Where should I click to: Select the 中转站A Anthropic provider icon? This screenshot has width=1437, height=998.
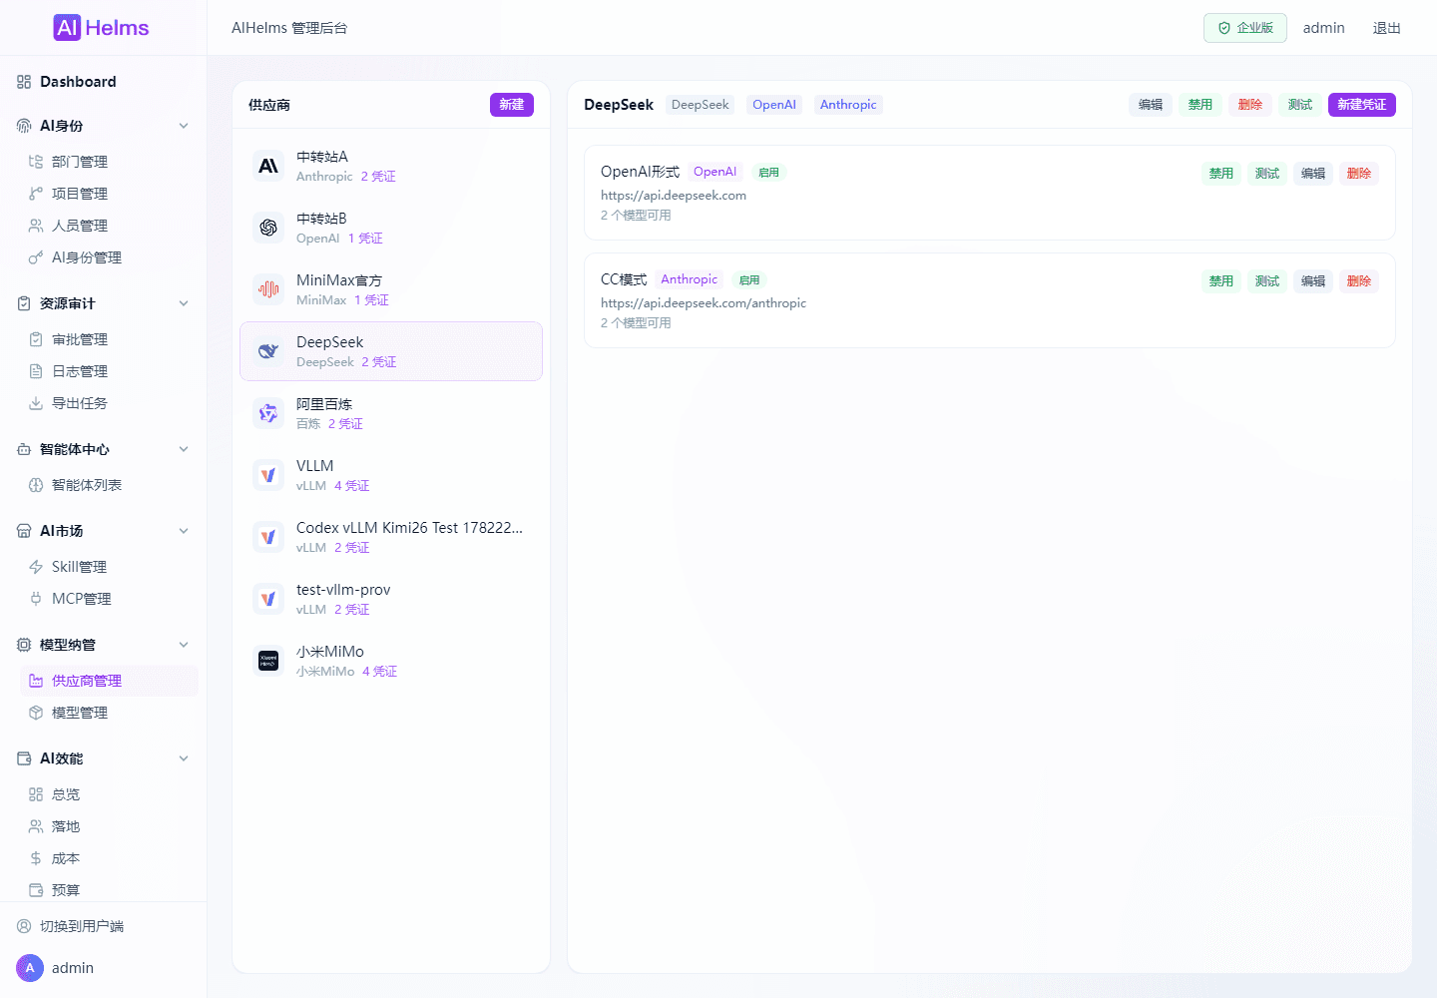point(268,166)
